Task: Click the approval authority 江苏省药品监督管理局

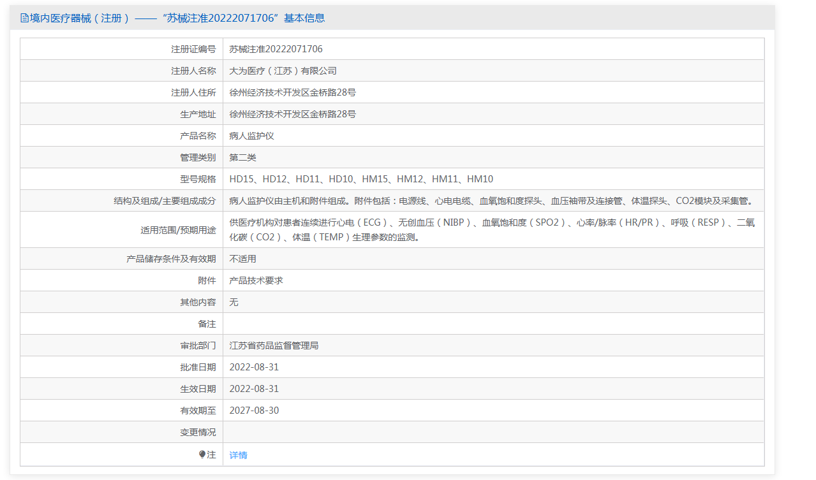Action: 274,345
